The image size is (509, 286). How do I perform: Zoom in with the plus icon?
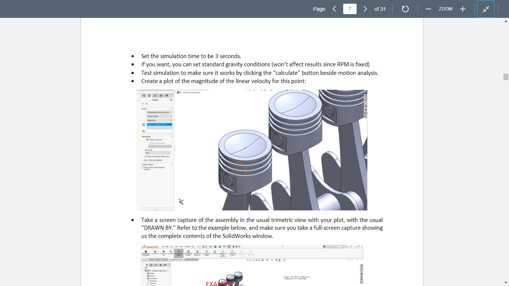click(462, 9)
